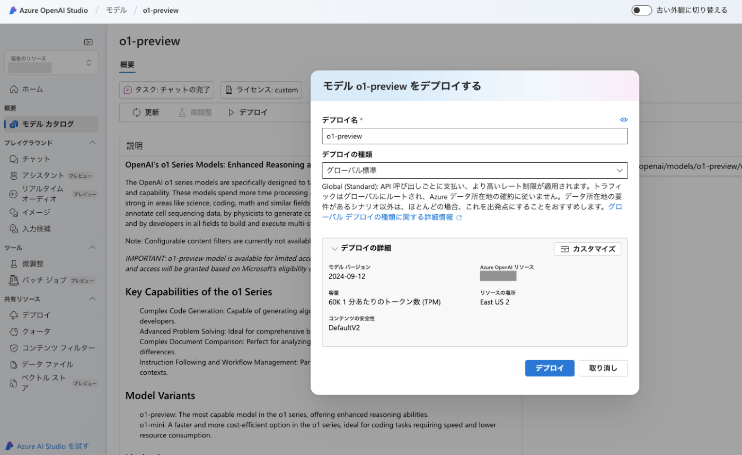Screen dimensions: 742x455
Task: Click the model version value 2024-09-12
Action: (347, 276)
